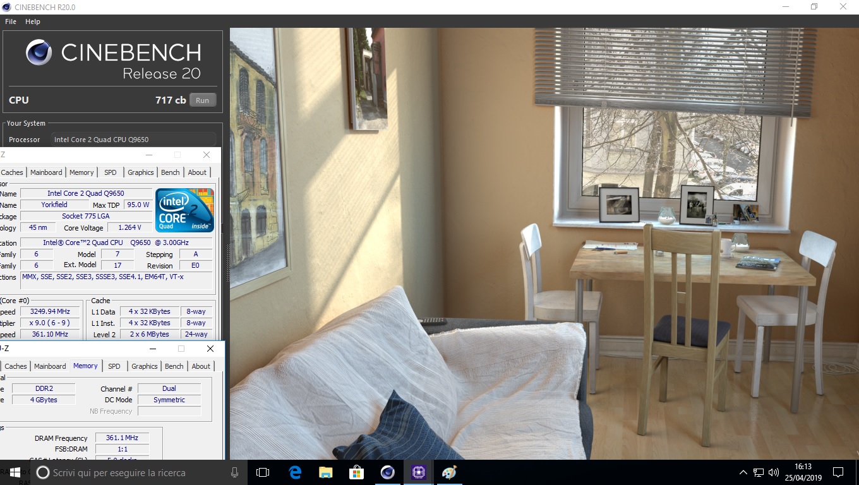Image resolution: width=859 pixels, height=485 pixels.
Task: Click the core speed value 3249.94 MHz
Action: 50,311
